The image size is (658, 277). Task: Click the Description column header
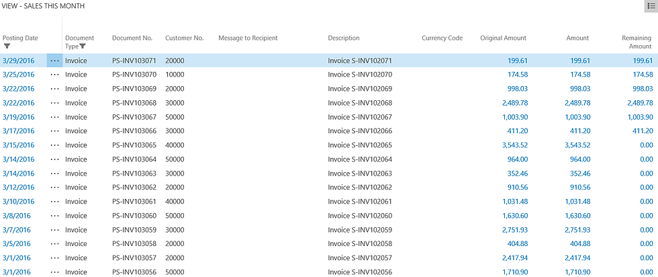coord(344,38)
